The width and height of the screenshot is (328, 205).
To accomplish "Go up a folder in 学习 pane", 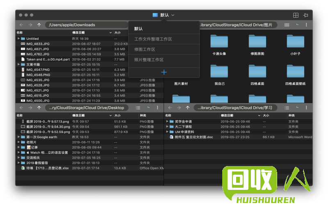I will point(188,108).
